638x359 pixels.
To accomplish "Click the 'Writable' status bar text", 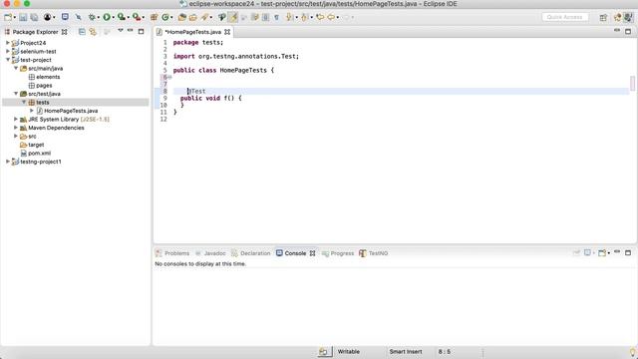I will pyautogui.click(x=348, y=352).
